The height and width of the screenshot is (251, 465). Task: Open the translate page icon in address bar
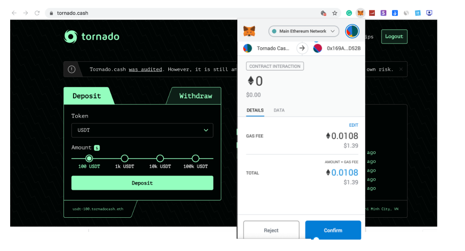click(324, 13)
